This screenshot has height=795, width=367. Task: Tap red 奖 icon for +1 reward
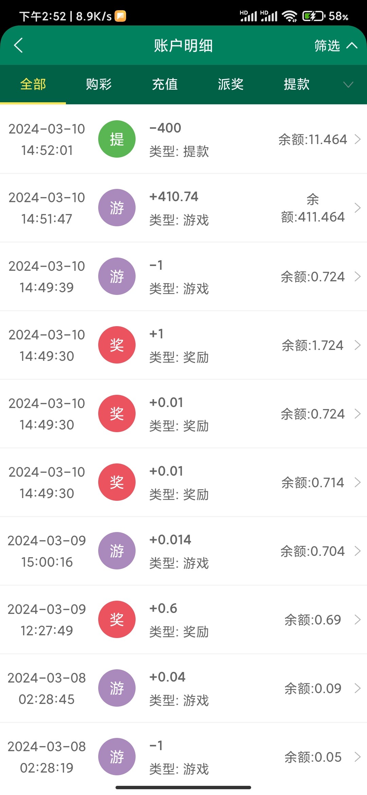[117, 345]
